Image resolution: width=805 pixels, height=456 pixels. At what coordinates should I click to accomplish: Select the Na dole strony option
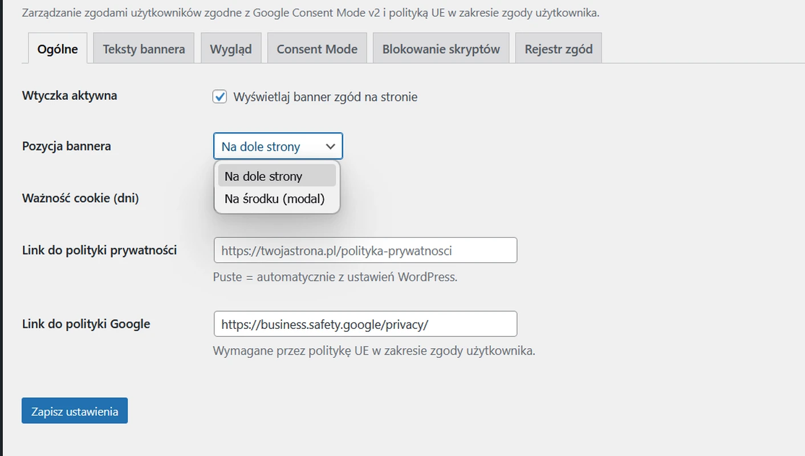(263, 176)
